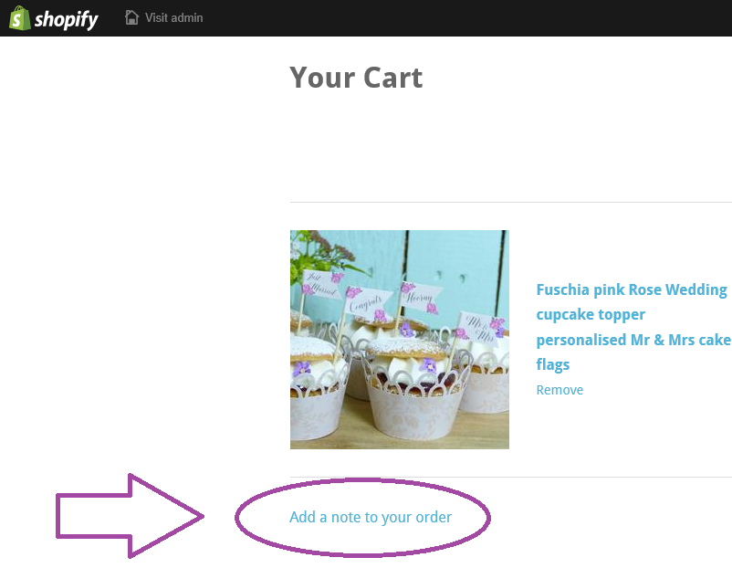Image resolution: width=732 pixels, height=568 pixels.
Task: Open the Fuschia pink Rose Wedding product link
Action: click(x=632, y=290)
